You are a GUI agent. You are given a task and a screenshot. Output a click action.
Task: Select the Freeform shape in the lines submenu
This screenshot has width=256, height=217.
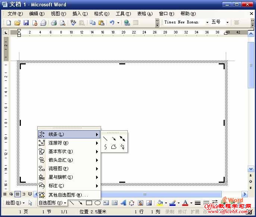click(x=114, y=147)
